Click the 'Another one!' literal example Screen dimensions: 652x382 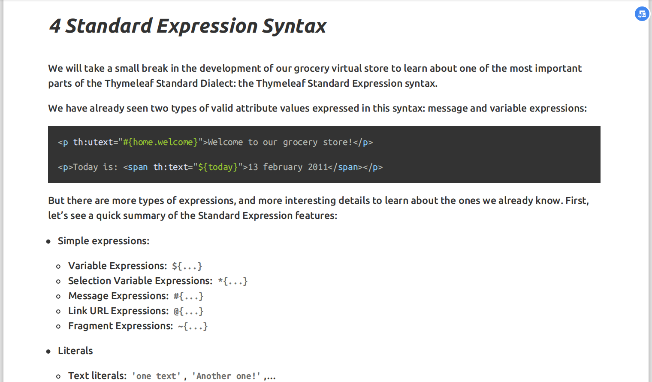[x=226, y=376]
